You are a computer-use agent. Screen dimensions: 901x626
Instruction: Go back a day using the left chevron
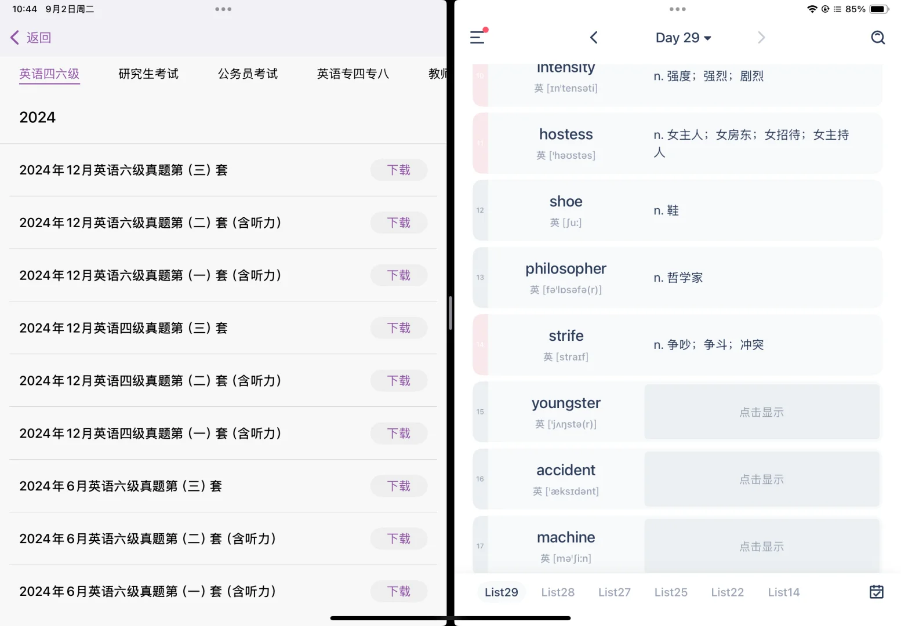point(593,37)
